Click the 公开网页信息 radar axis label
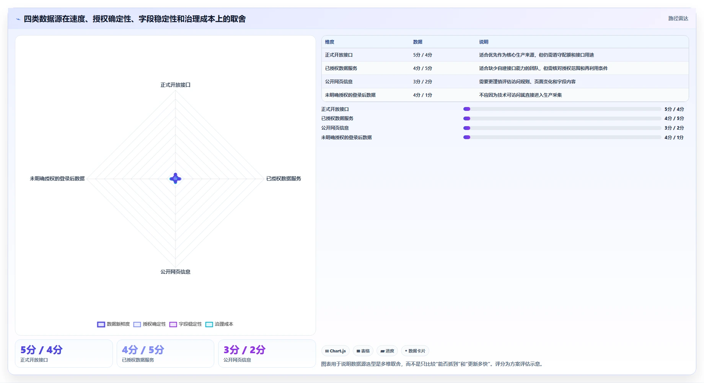704x383 pixels. click(175, 272)
